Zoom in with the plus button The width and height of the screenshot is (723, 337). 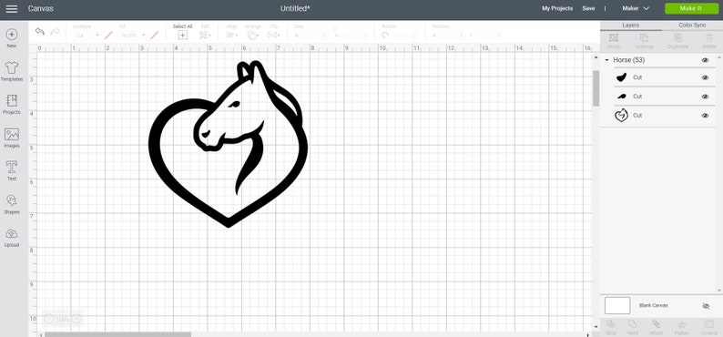coord(76,319)
